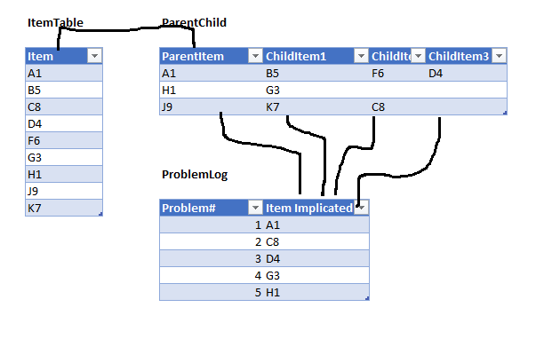
Task: Open the ChildItem2 column filter dropdown
Action: [418, 56]
